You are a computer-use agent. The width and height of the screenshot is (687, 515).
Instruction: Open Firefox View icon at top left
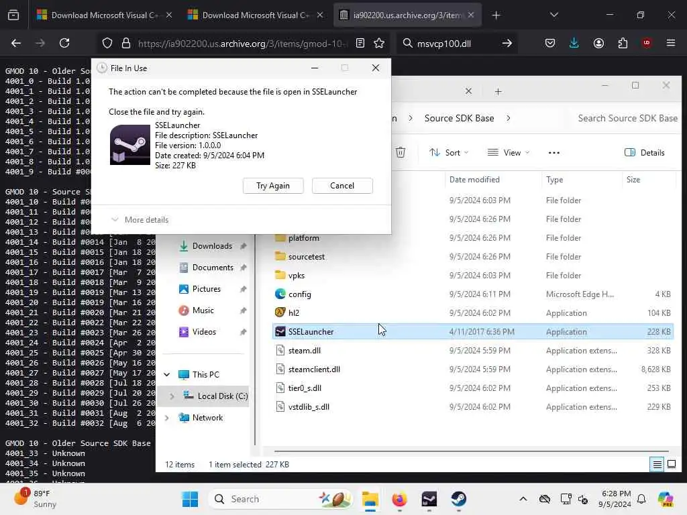click(x=13, y=15)
